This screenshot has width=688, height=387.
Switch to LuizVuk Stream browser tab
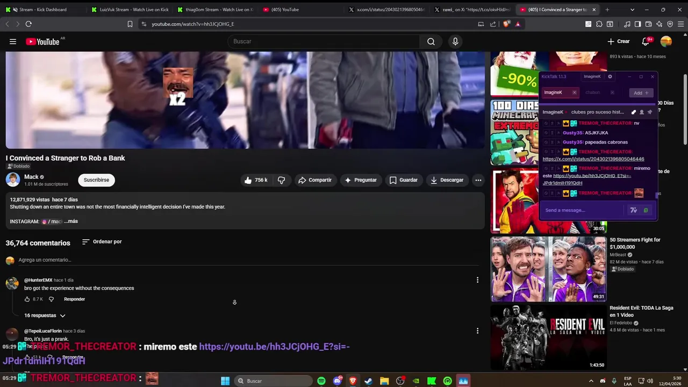tap(129, 10)
